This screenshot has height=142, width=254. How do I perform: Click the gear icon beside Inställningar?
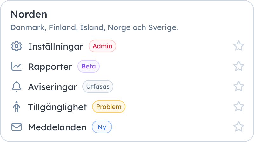coord(17,46)
